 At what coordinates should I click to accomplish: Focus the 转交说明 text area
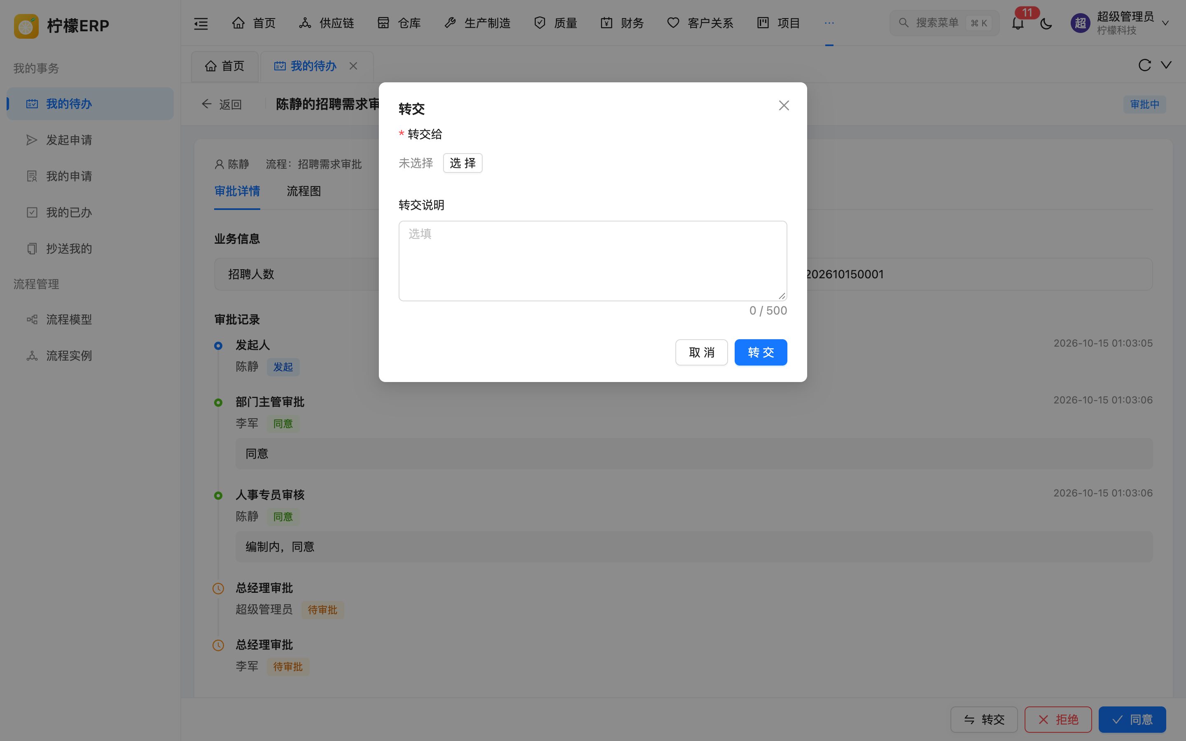[x=593, y=261]
